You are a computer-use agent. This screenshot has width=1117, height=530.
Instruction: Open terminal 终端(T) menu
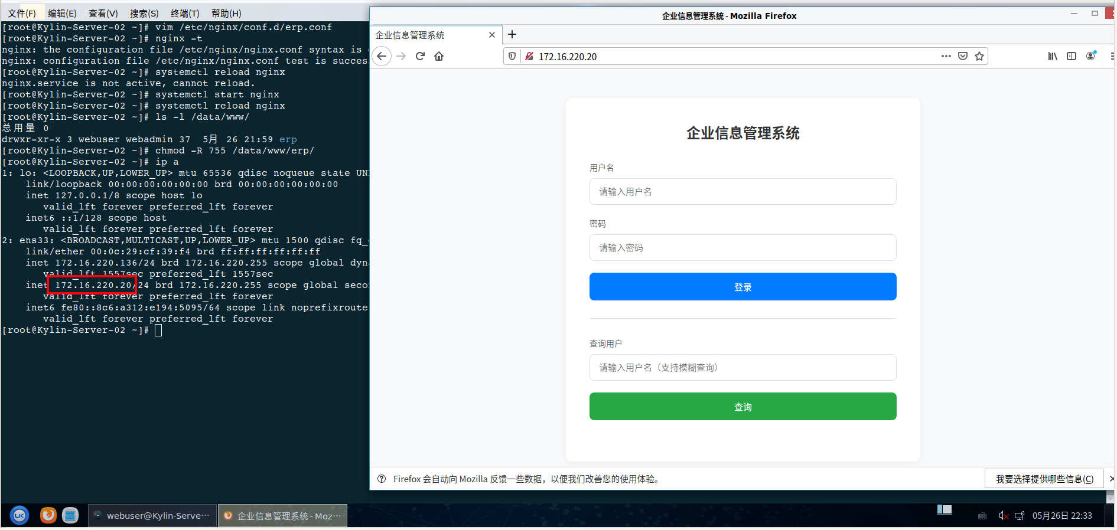coord(185,13)
